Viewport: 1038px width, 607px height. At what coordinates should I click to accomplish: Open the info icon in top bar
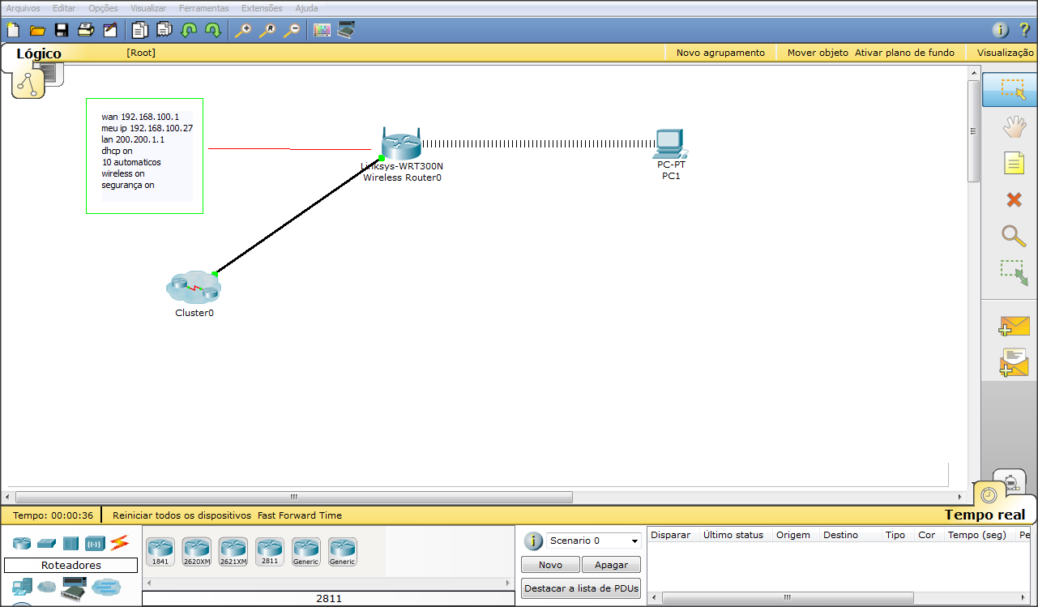coord(1001,31)
